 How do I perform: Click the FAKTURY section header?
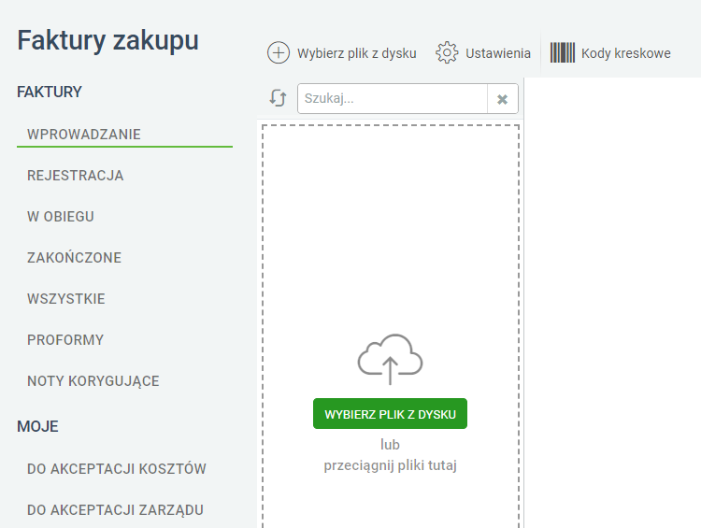pos(50,92)
